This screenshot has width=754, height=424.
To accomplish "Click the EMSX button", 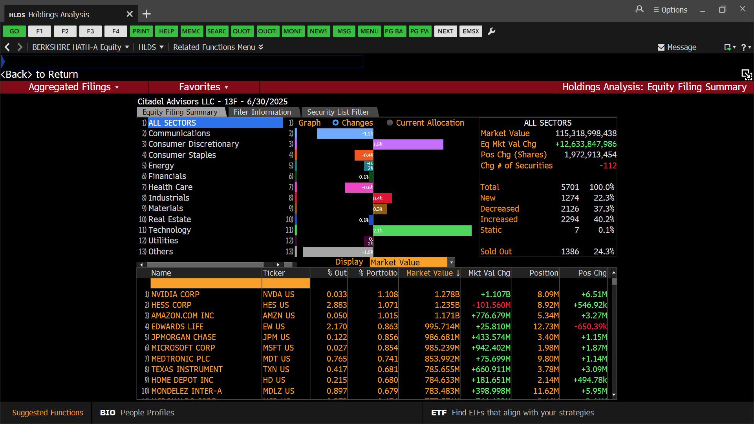I will point(470,31).
